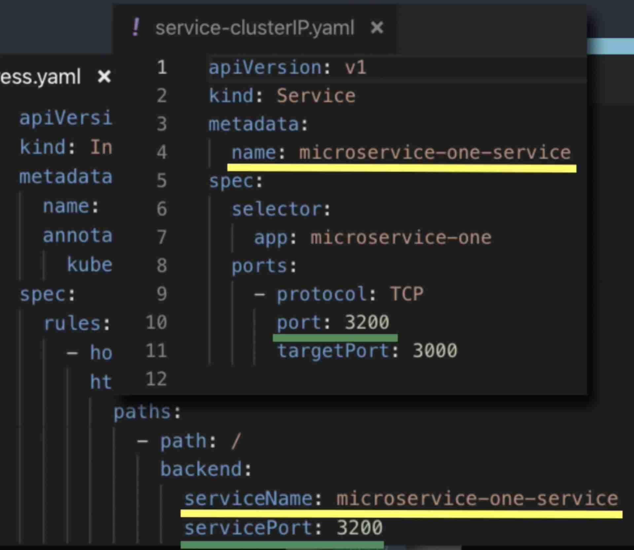Click the 'TCP' protocol value
This screenshot has width=634, height=550.
406,294
